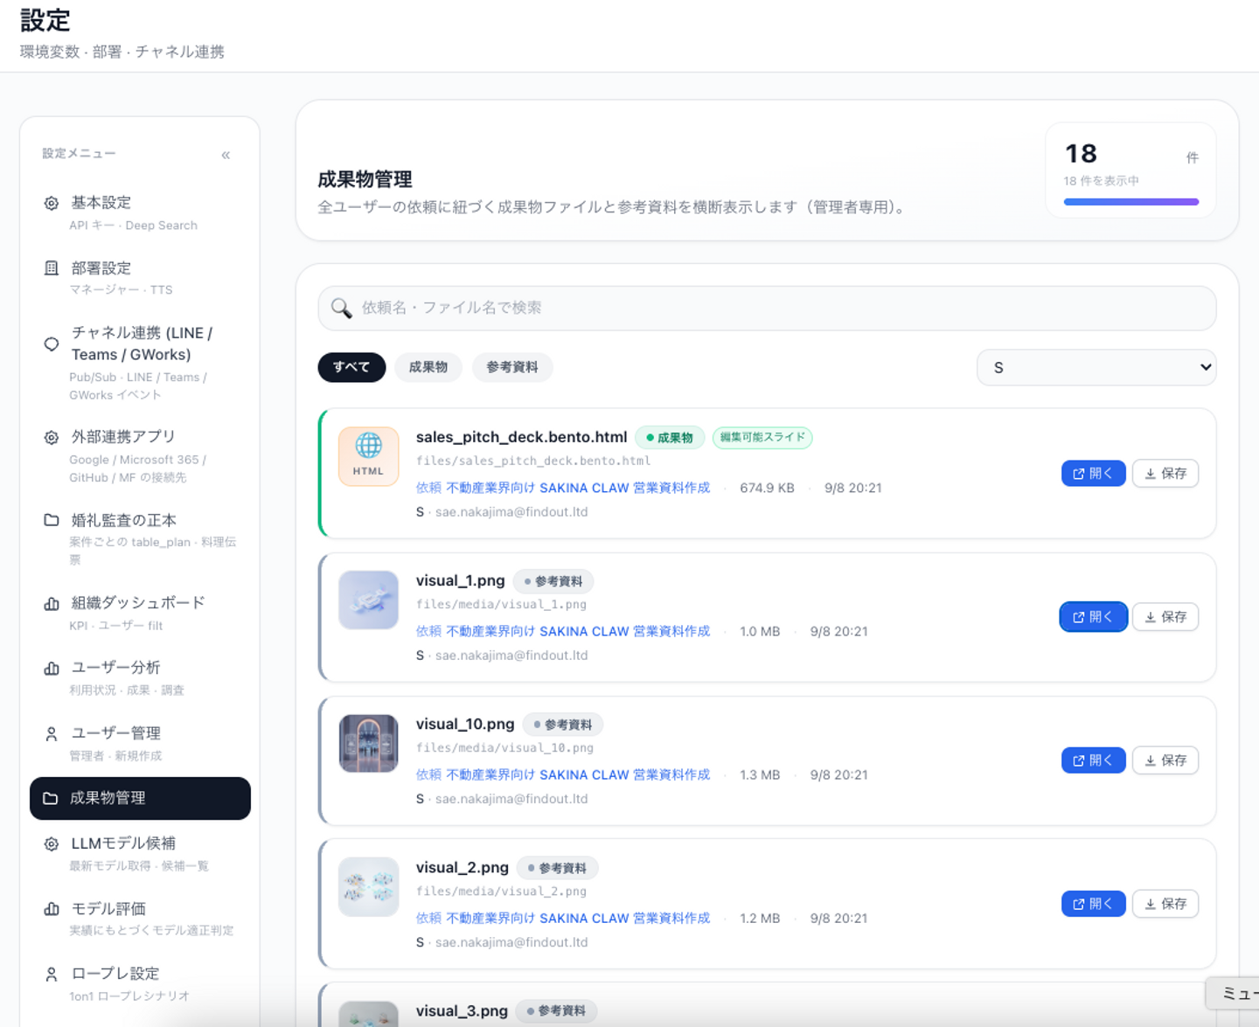Click the 参考資料 badge on visual_1.png

(x=553, y=581)
